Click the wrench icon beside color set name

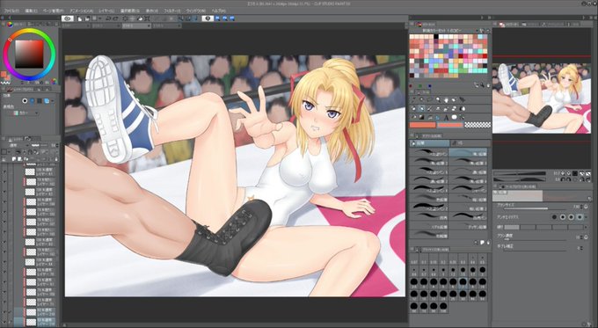(481, 31)
